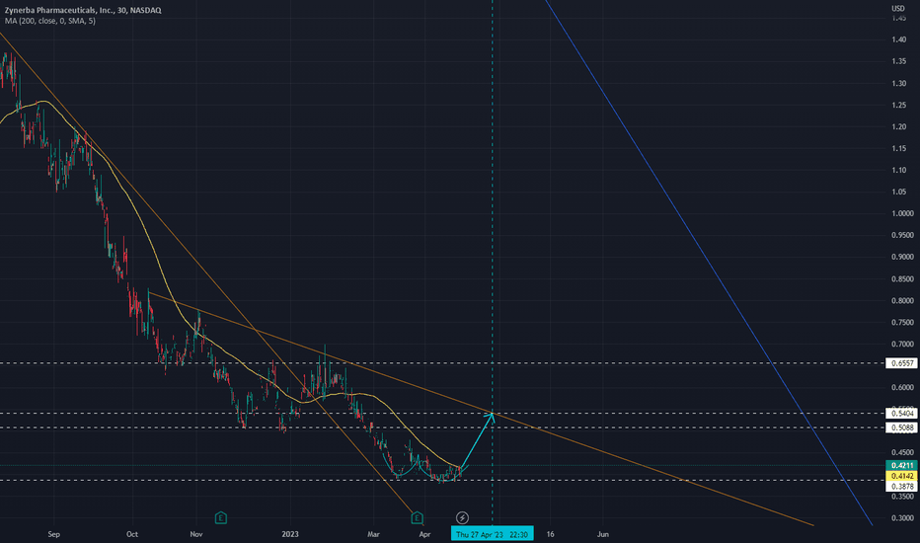The height and width of the screenshot is (543, 920).
Task: Click the yellow 0.4142 moving average tag
Action: coord(902,476)
